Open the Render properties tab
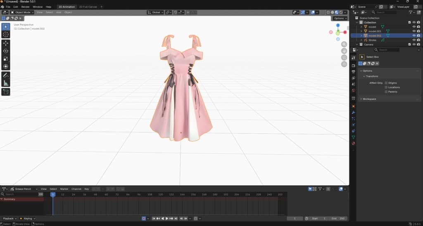The image size is (423, 226). click(x=354, y=66)
